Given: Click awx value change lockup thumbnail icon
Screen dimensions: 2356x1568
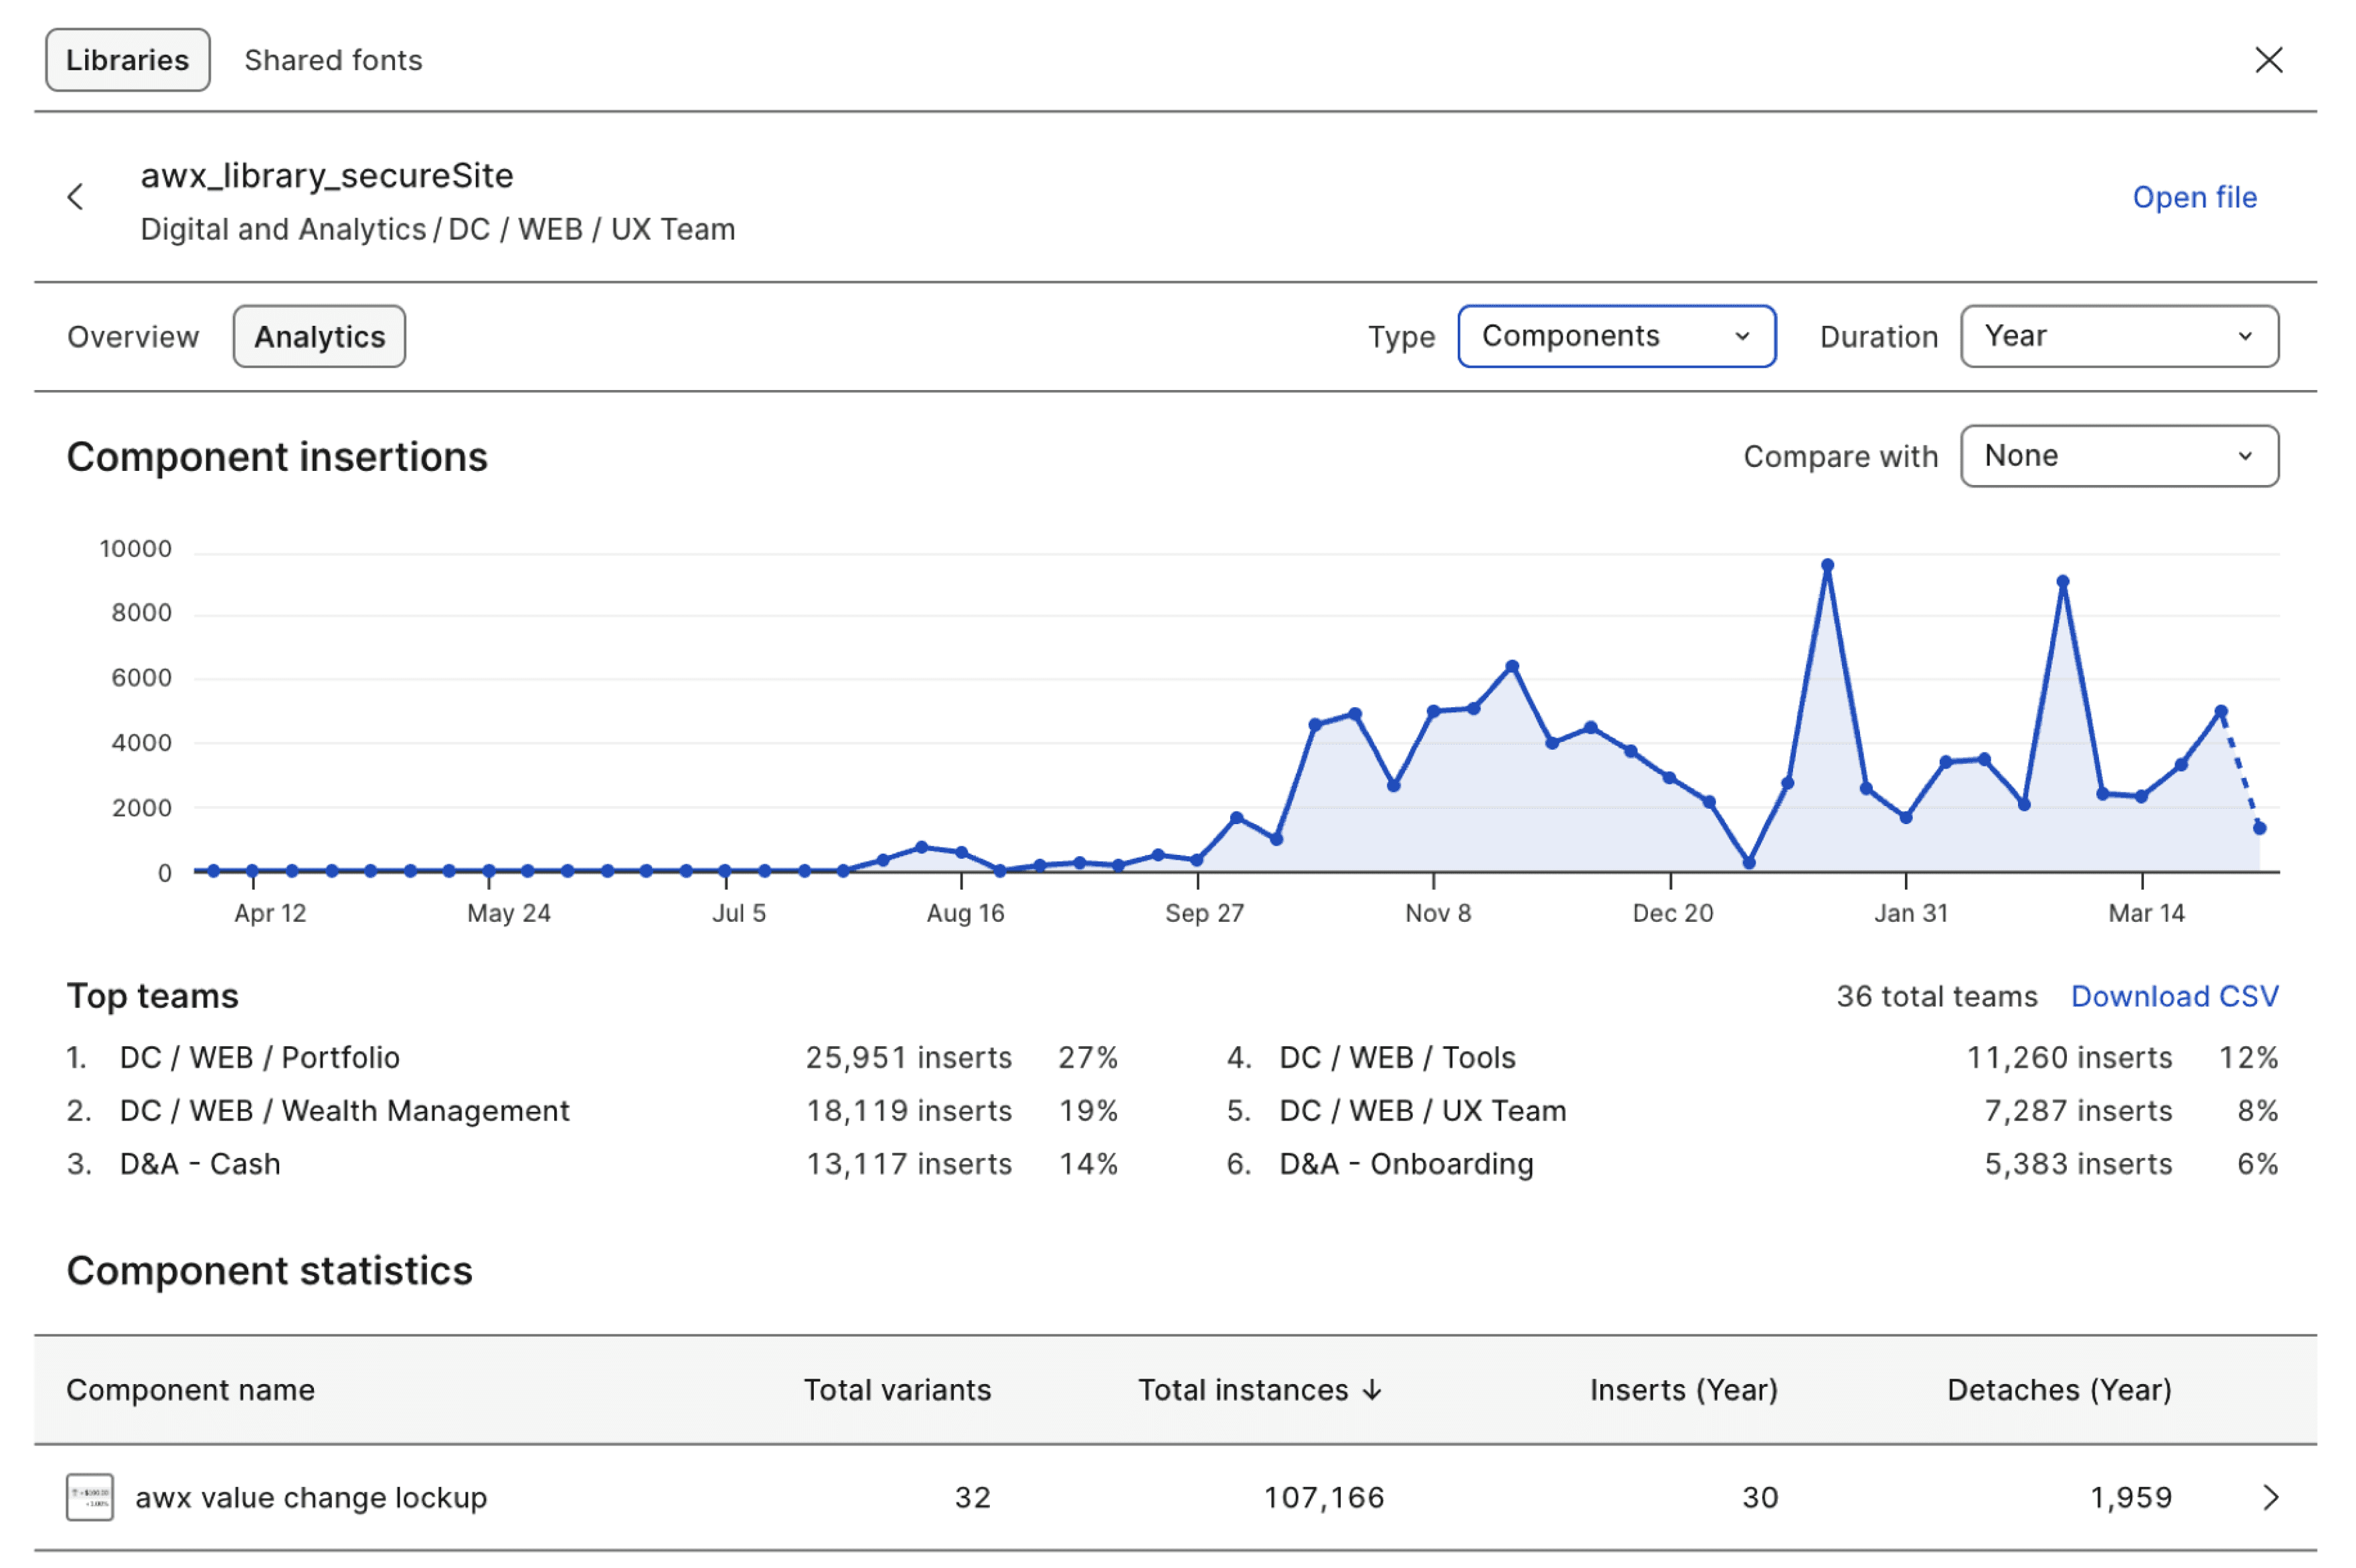Looking at the screenshot, I should pos(90,1497).
